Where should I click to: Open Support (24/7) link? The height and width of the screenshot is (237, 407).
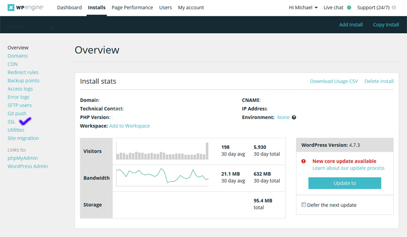coord(373,8)
